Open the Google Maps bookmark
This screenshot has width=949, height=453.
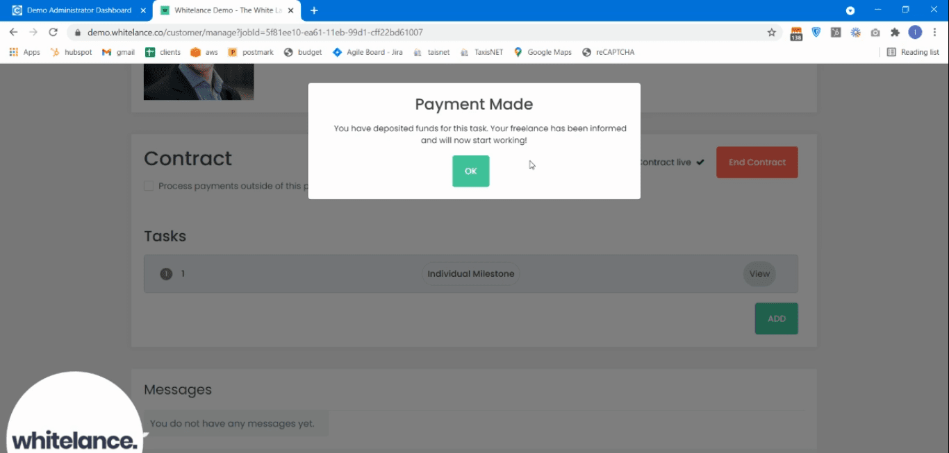click(x=543, y=52)
